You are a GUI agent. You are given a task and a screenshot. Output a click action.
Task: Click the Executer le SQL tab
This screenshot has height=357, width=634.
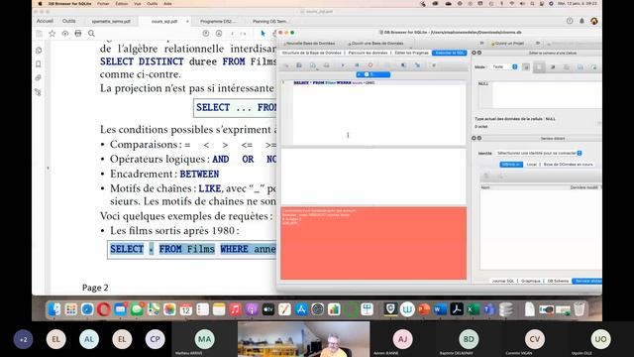(x=449, y=53)
